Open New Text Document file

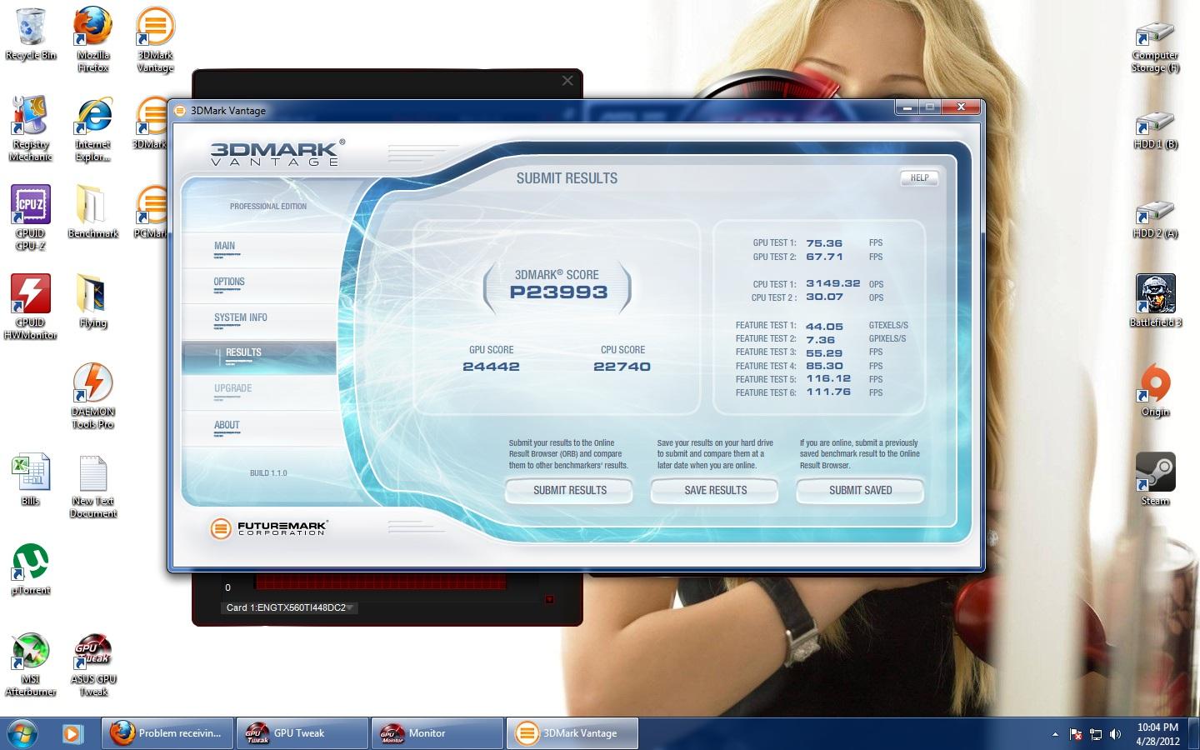(x=92, y=485)
